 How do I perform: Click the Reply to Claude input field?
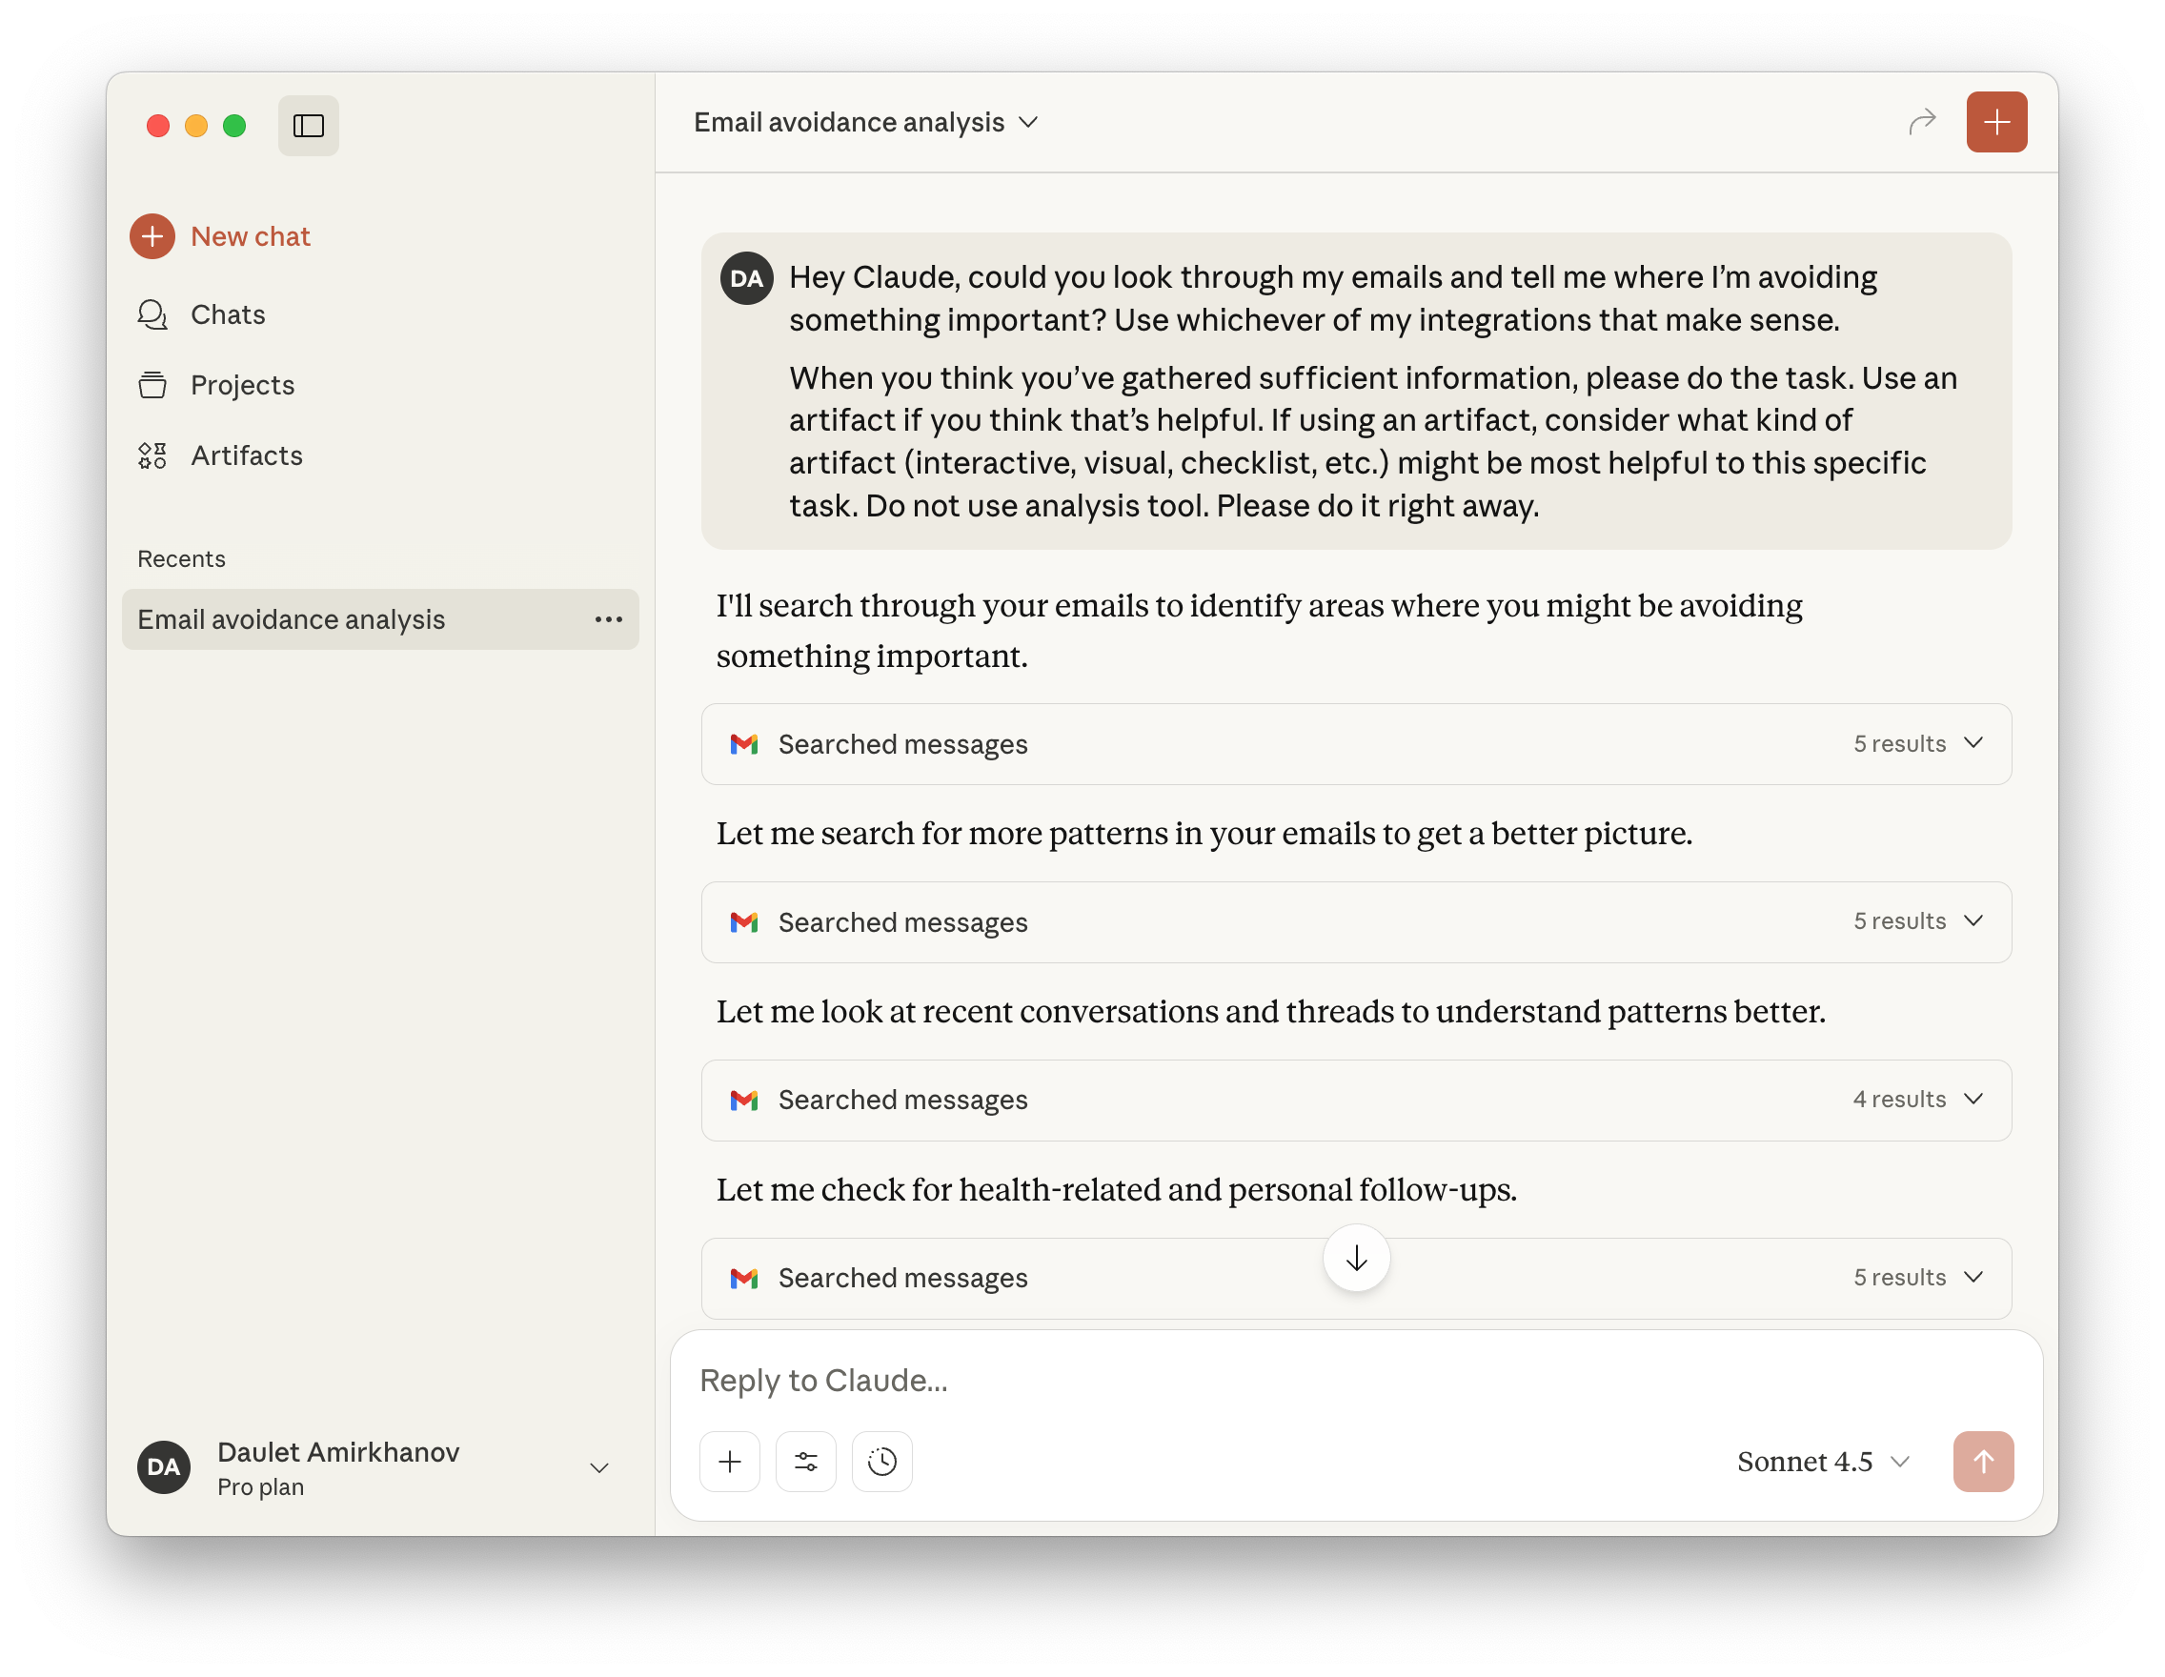pyautogui.click(x=1288, y=1380)
